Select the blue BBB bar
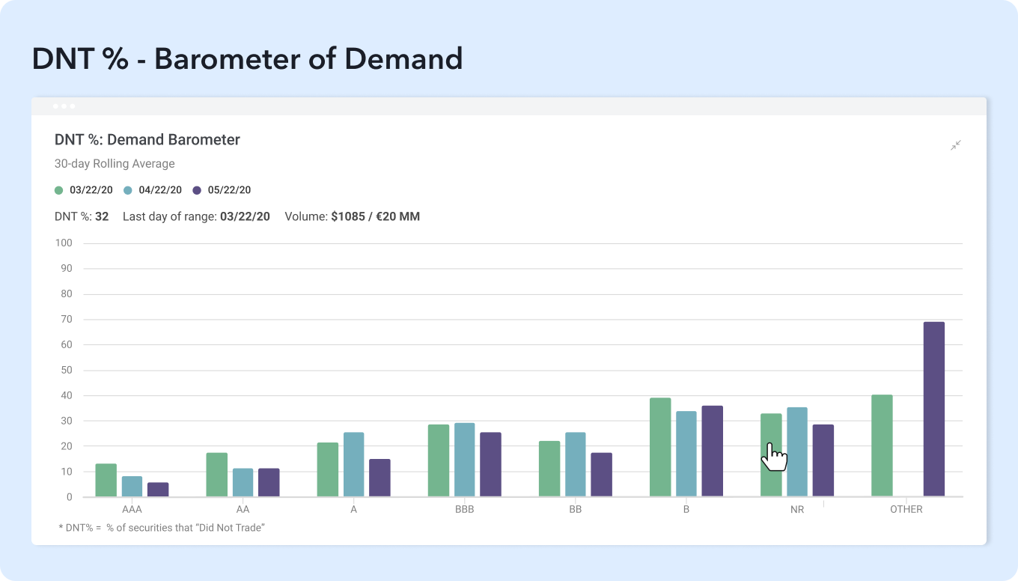1018x581 pixels. point(464,460)
